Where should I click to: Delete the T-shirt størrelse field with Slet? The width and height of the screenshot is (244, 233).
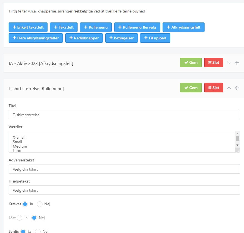click(x=213, y=88)
